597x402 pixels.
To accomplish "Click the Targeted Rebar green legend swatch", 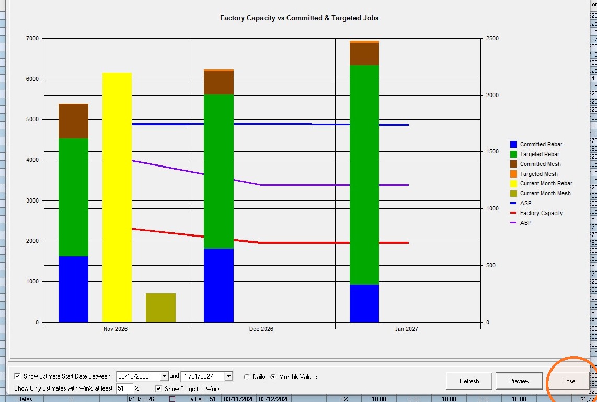I will tap(513, 154).
